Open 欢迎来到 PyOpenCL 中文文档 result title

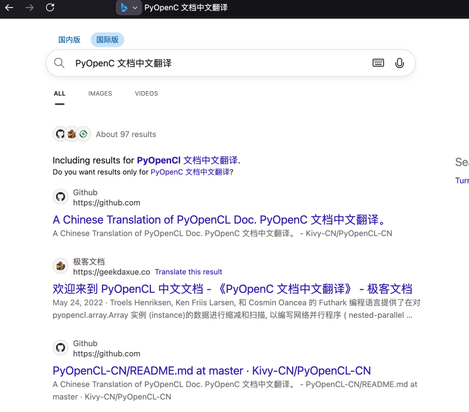tap(232, 289)
